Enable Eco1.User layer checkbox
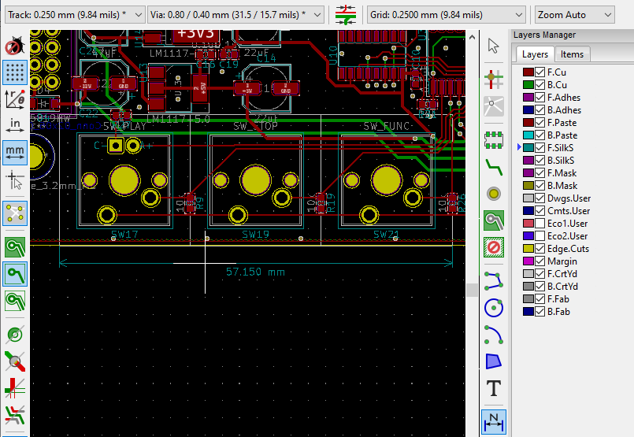 [539, 223]
